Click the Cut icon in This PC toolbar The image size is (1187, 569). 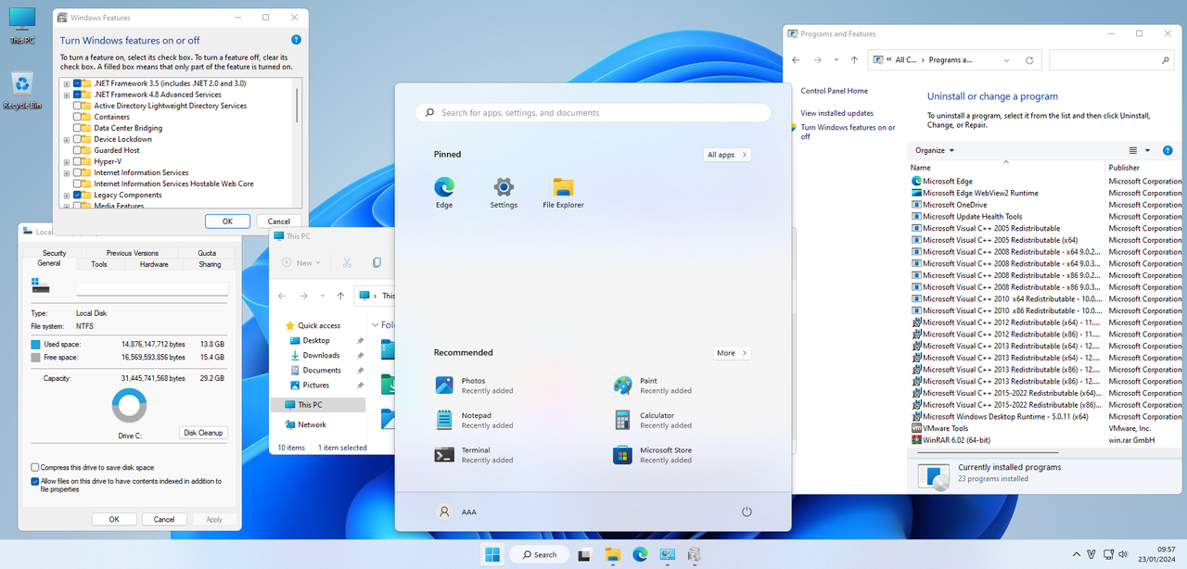point(347,263)
